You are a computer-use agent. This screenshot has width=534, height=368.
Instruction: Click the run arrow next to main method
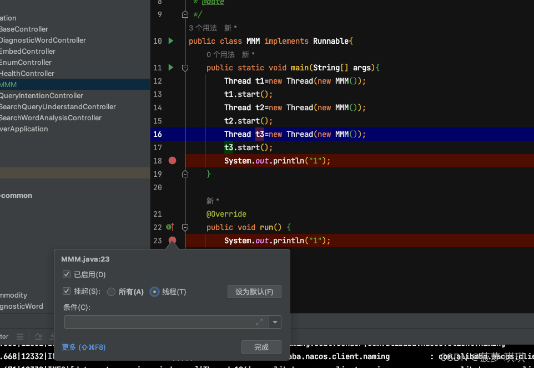[x=170, y=67]
